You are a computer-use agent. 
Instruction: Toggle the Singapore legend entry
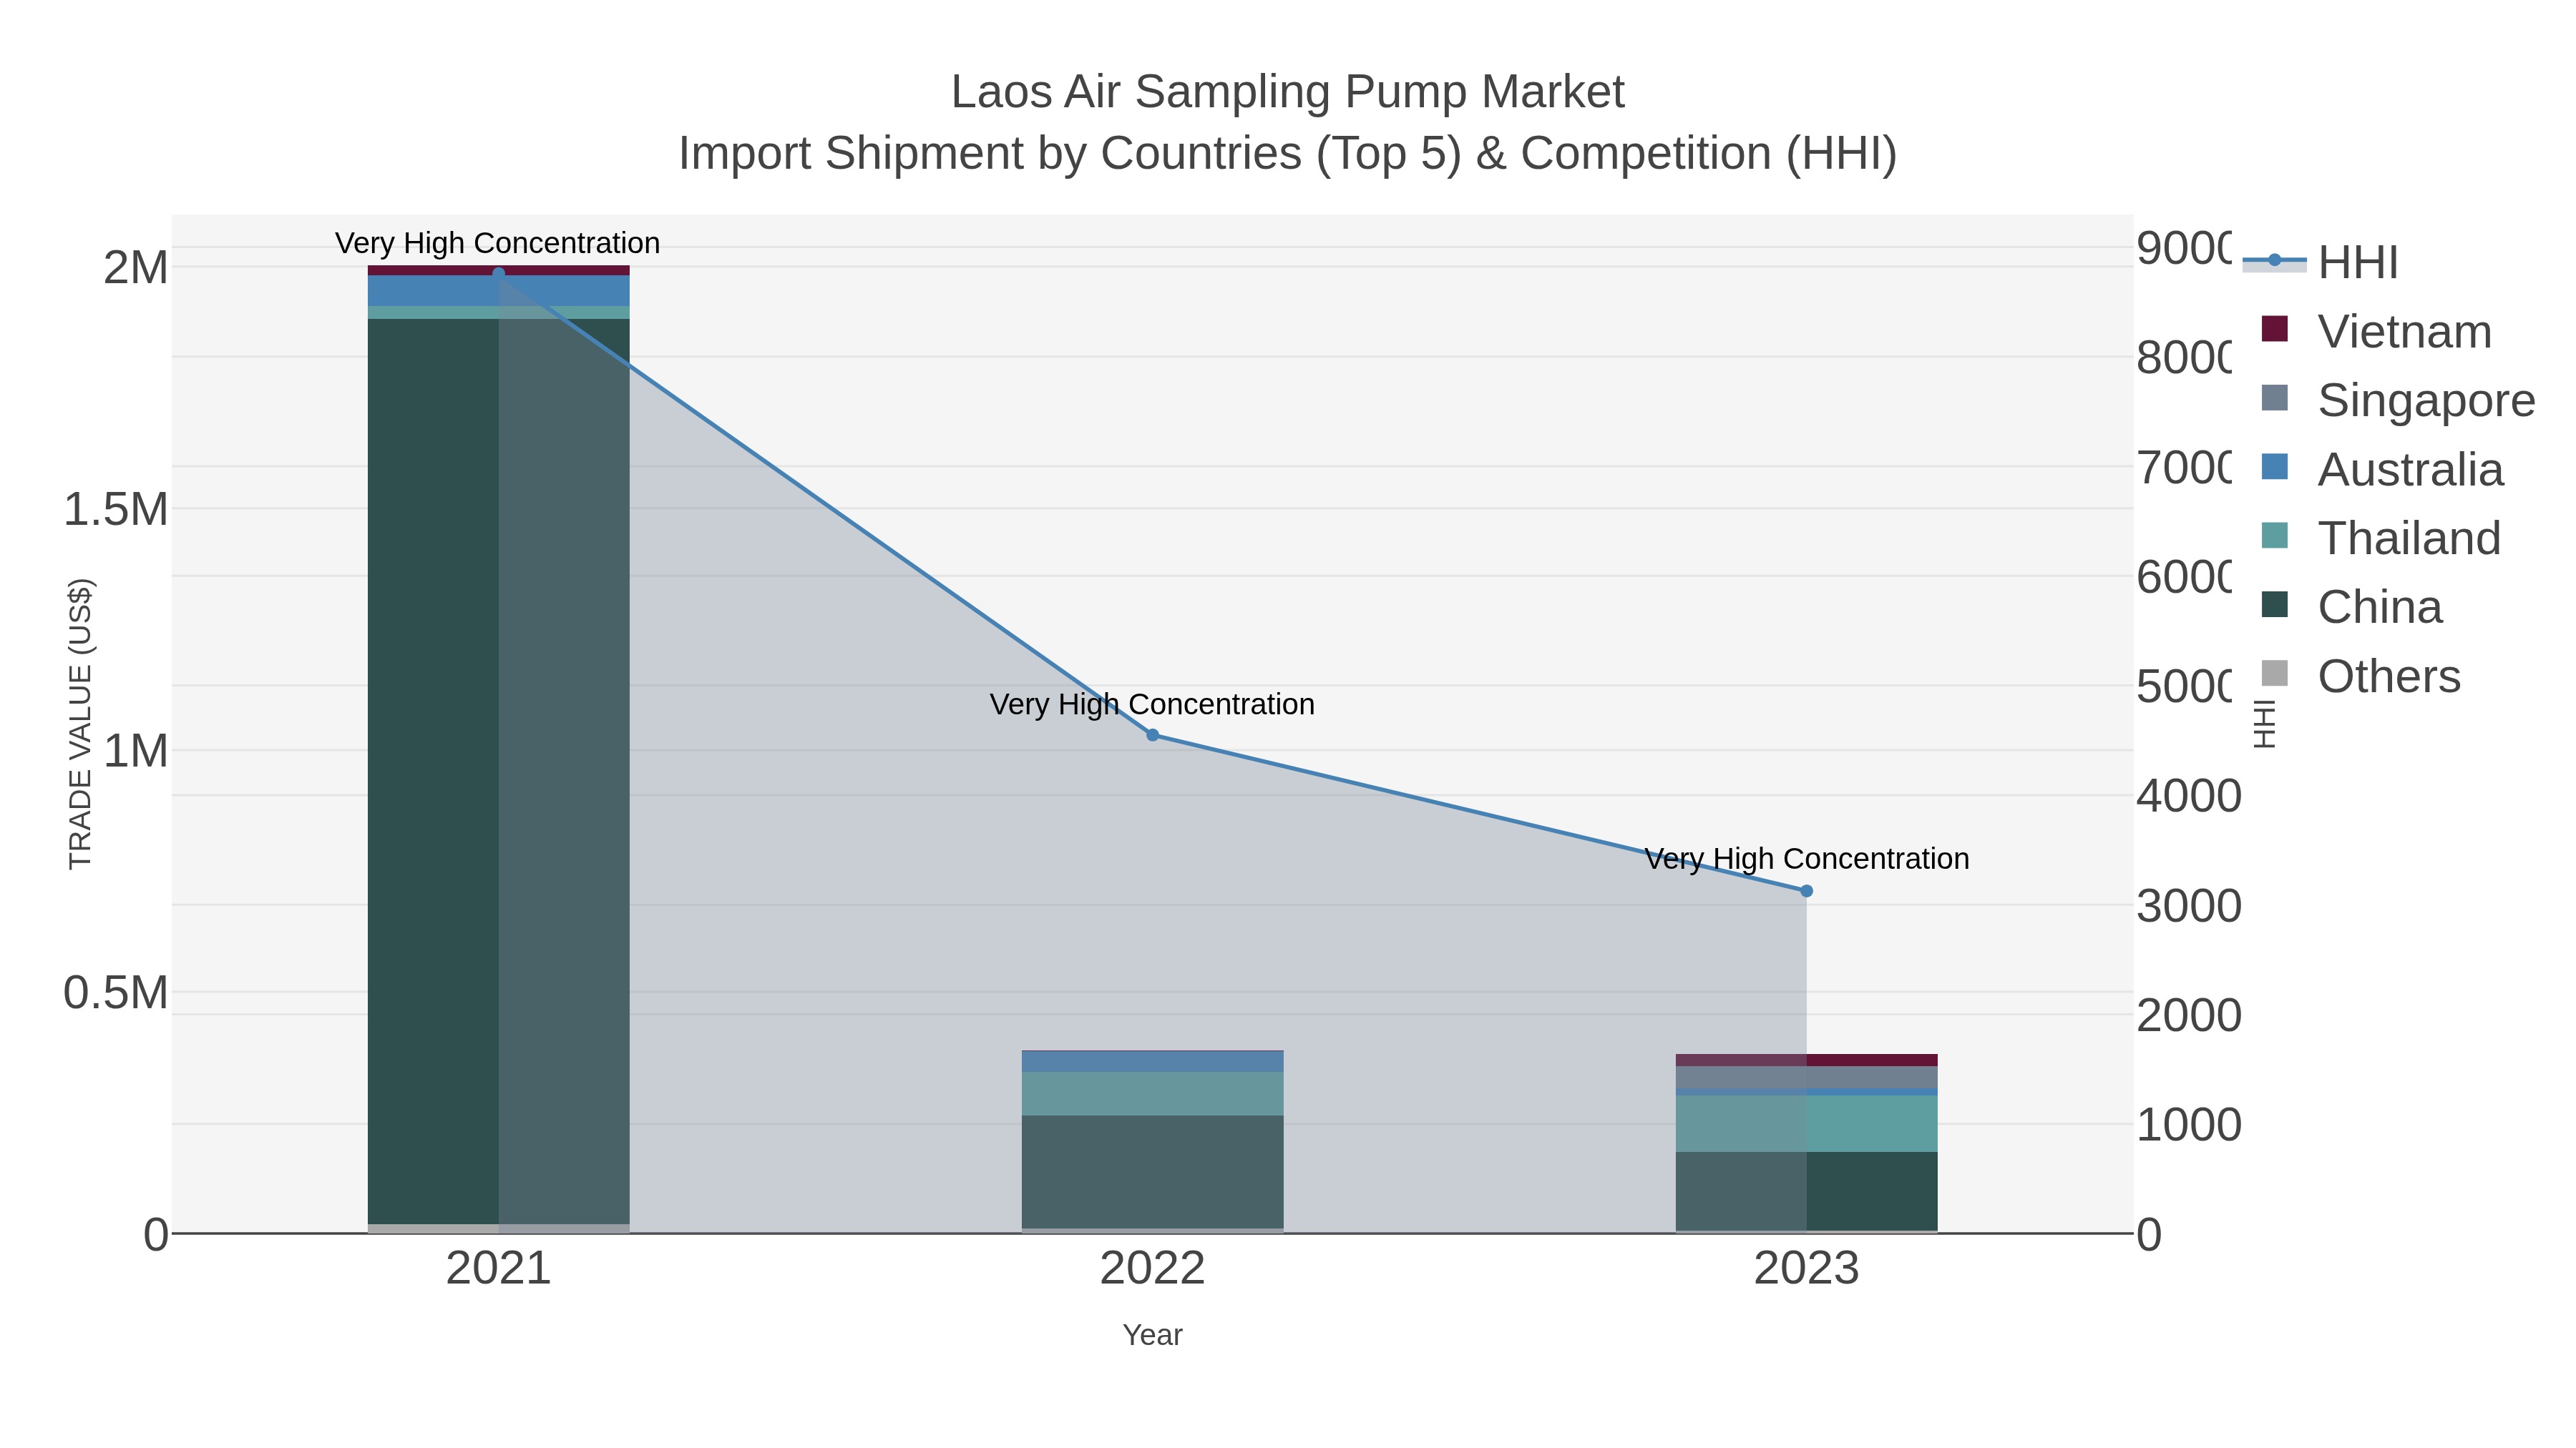2398,400
